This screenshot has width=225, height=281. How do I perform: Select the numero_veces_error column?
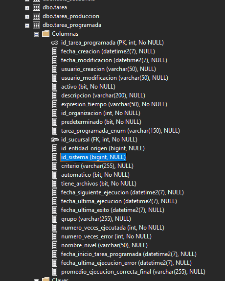106,236
